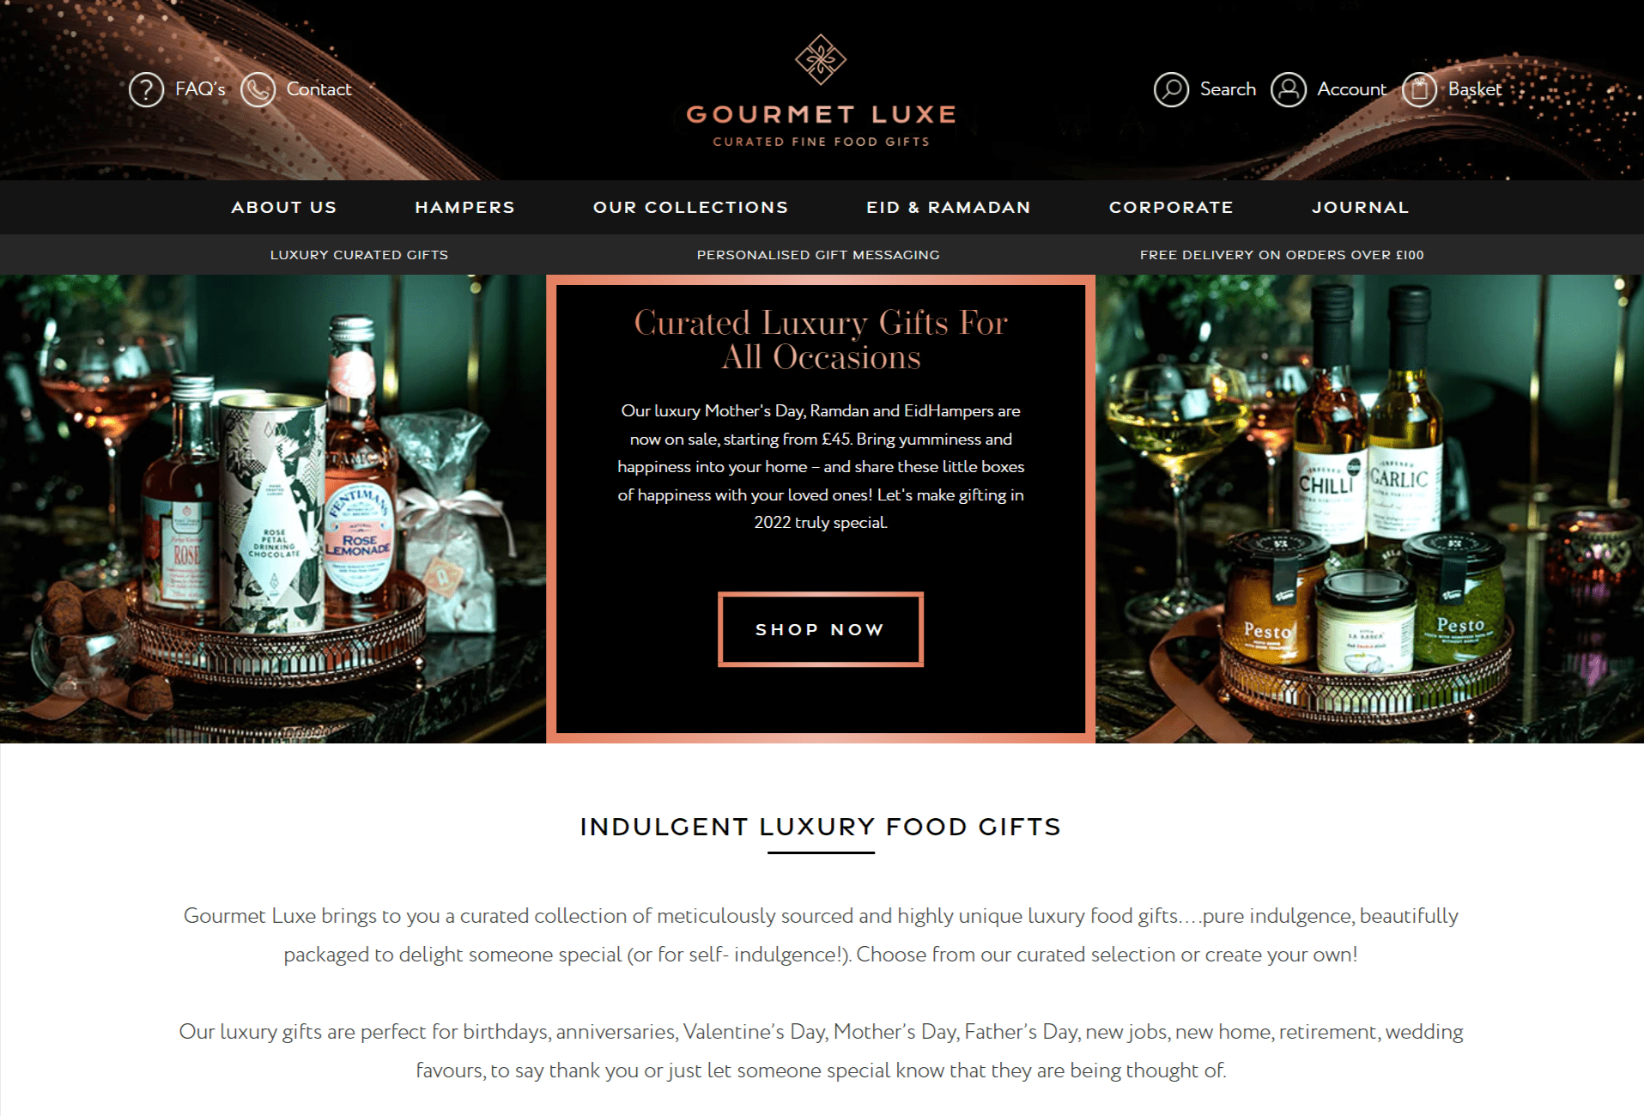Screen dimensions: 1644x1116
Task: Expand the Our Collections menu
Action: pos(690,207)
